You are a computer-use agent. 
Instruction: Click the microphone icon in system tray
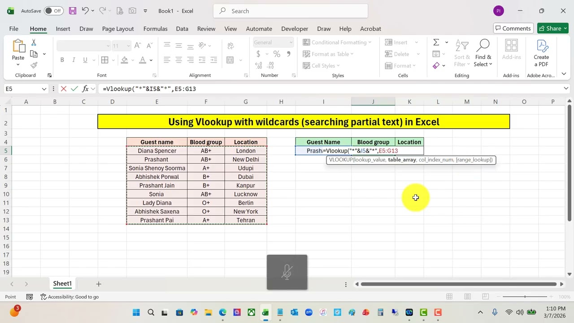pos(495,312)
